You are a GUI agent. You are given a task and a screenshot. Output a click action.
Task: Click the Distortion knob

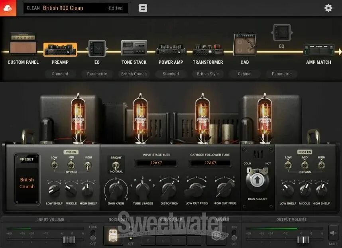pyautogui.click(x=169, y=189)
